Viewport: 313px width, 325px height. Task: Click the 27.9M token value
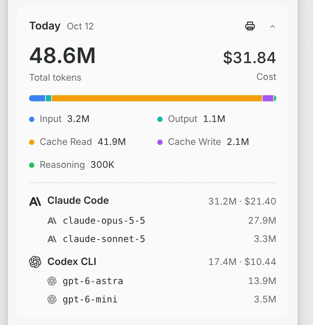[x=262, y=221]
